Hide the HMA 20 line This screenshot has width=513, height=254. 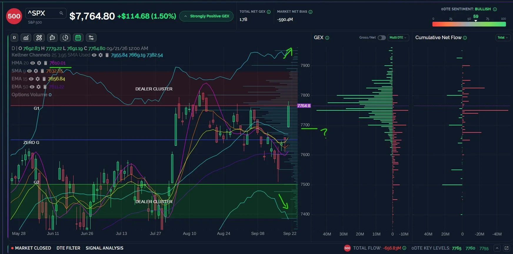click(33, 63)
